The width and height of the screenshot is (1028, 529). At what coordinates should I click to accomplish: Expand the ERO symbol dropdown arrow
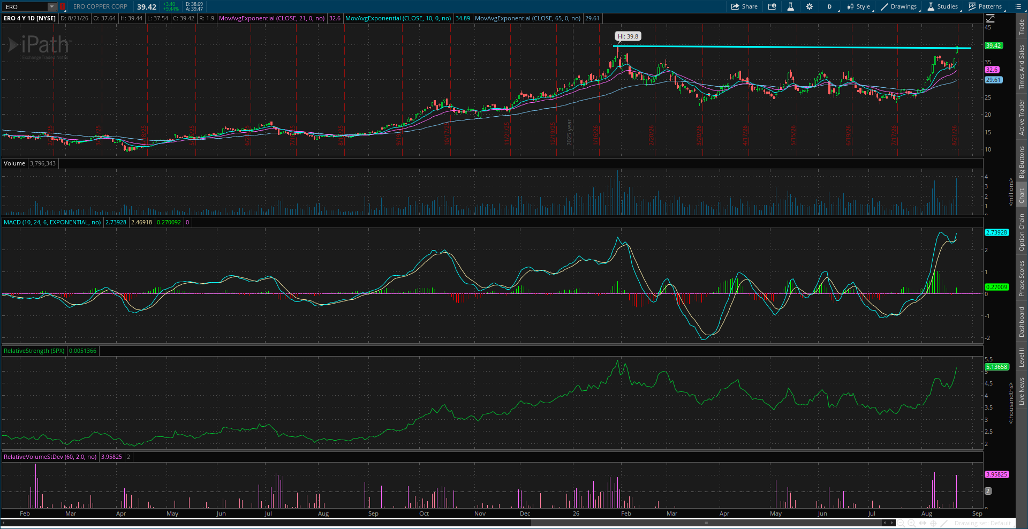coord(52,6)
